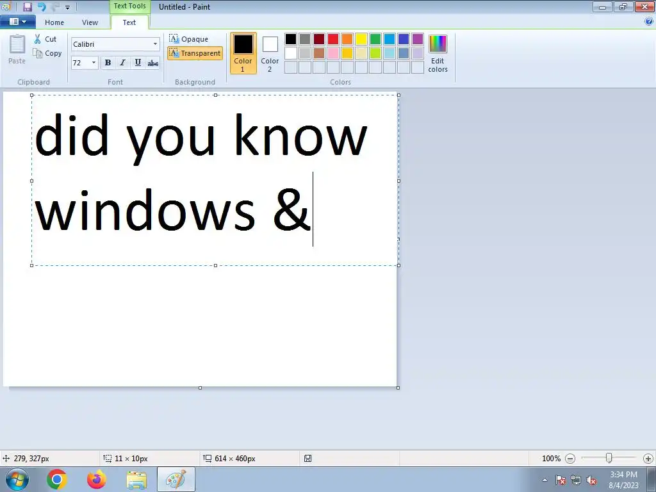Launch Firefox from taskbar
The image size is (656, 492).
coord(96,479)
